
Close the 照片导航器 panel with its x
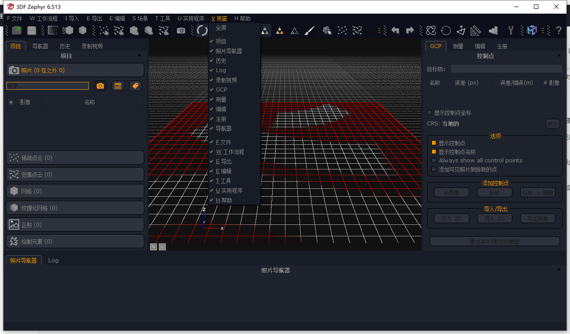pos(559,269)
